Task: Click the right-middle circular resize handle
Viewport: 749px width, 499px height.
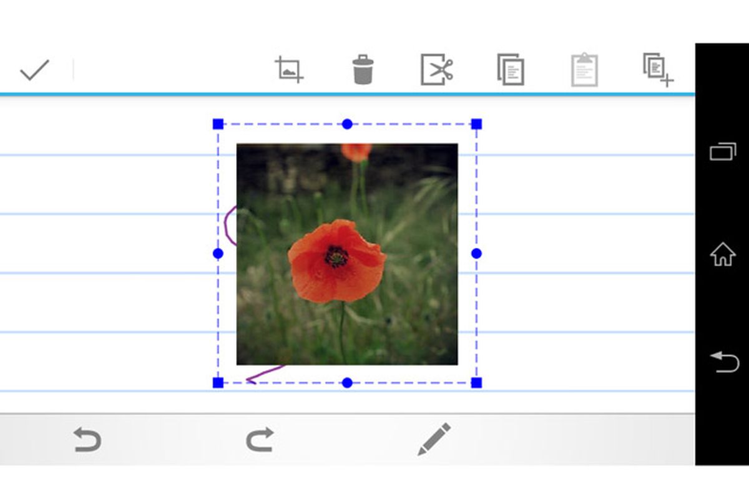Action: point(477,253)
